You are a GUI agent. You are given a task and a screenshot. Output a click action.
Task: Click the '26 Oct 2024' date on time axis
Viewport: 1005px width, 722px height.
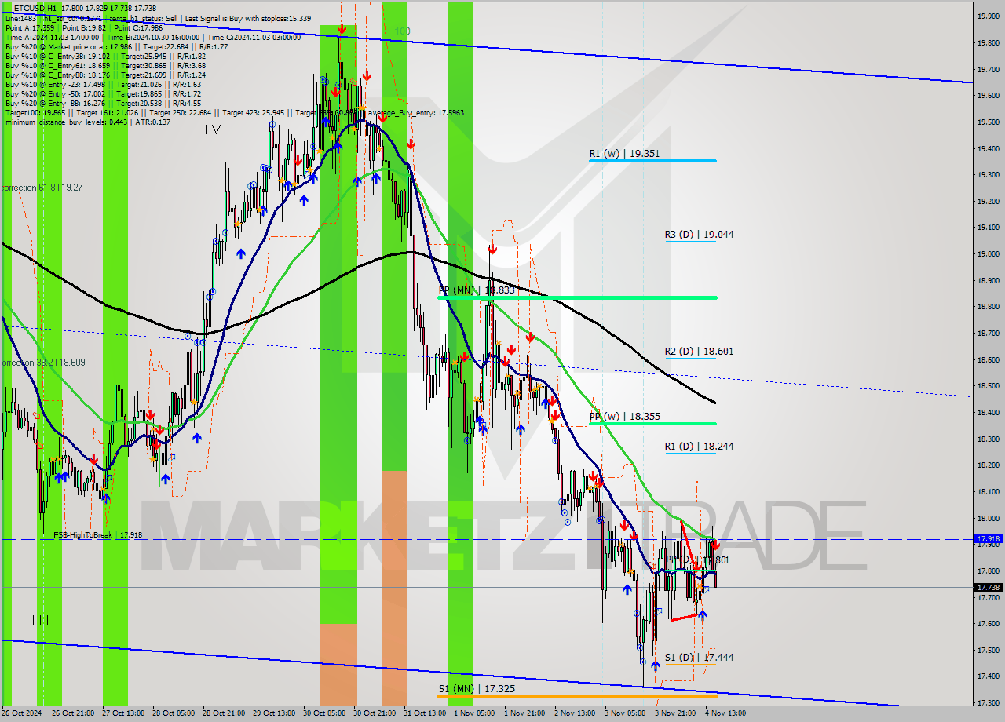click(x=21, y=713)
